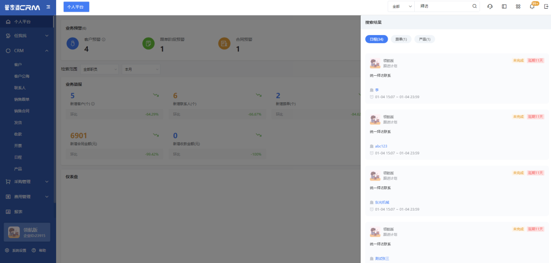Select the 跟单(1) results tab

click(401, 39)
